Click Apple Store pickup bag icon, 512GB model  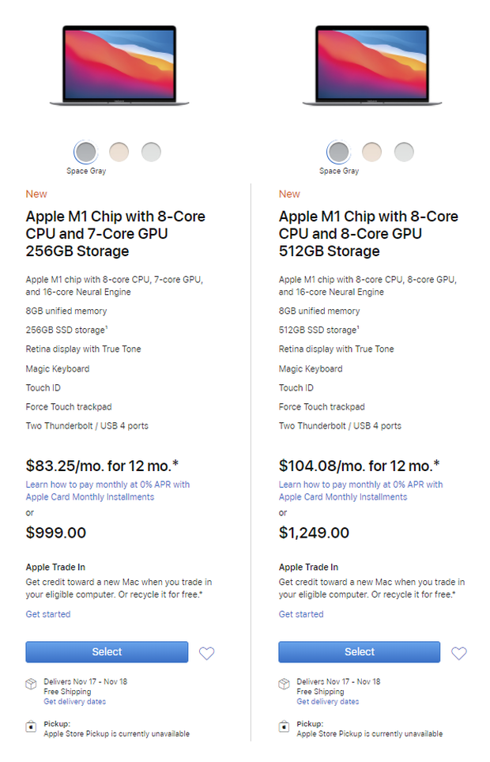[284, 726]
